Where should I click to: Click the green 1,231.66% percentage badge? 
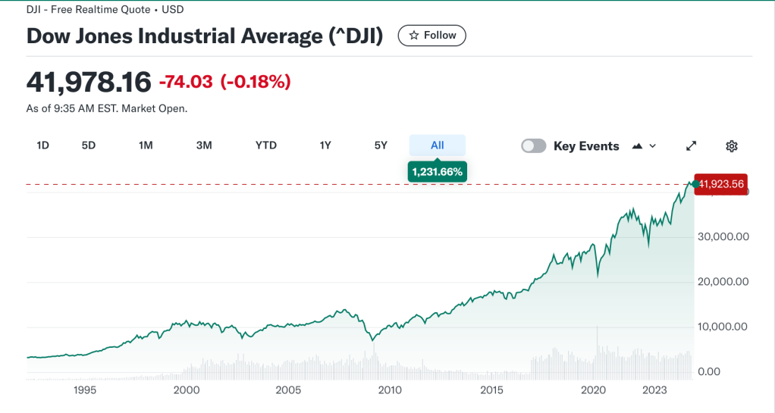(437, 172)
